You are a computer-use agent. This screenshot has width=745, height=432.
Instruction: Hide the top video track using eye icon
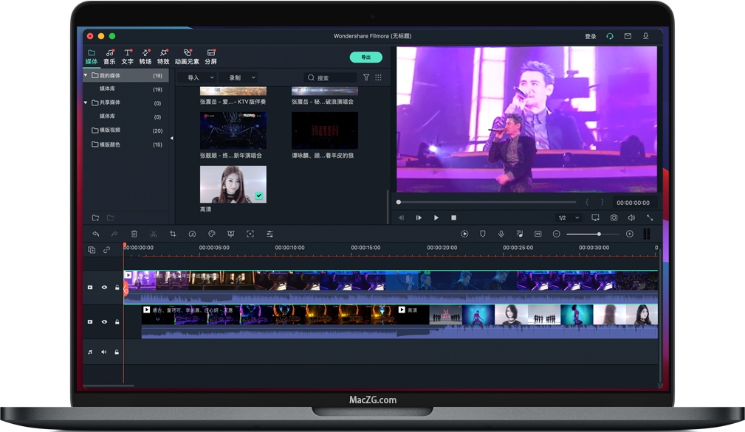click(x=104, y=288)
